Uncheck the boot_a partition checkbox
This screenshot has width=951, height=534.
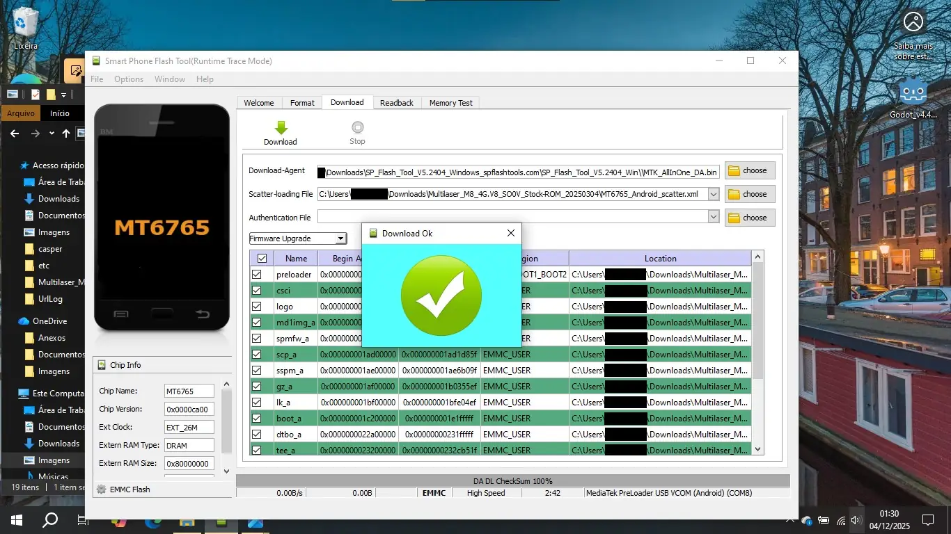click(256, 419)
